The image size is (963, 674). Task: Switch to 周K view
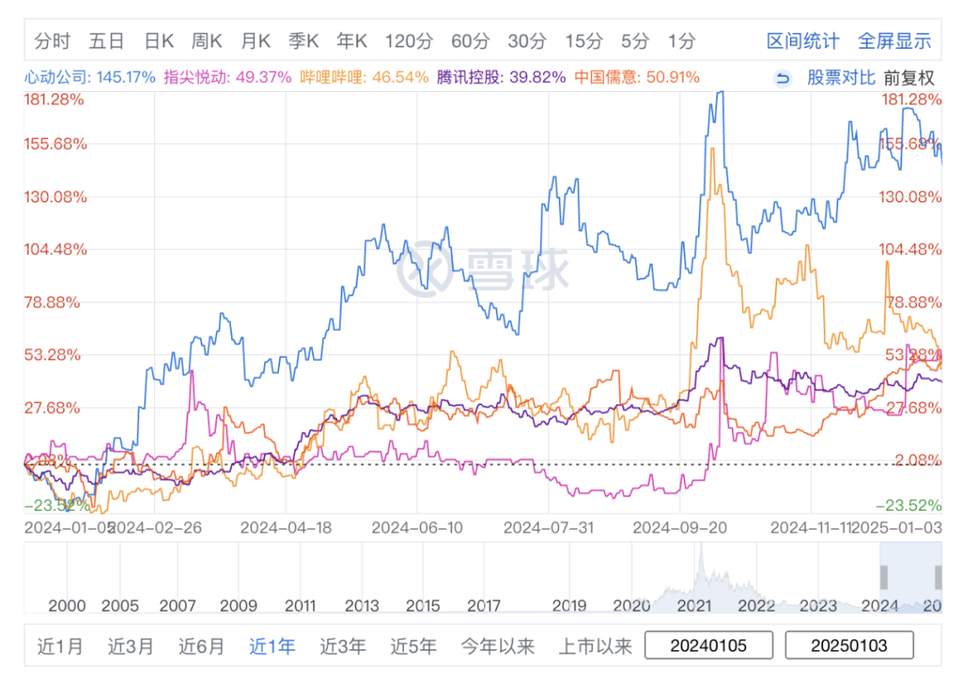tap(206, 41)
